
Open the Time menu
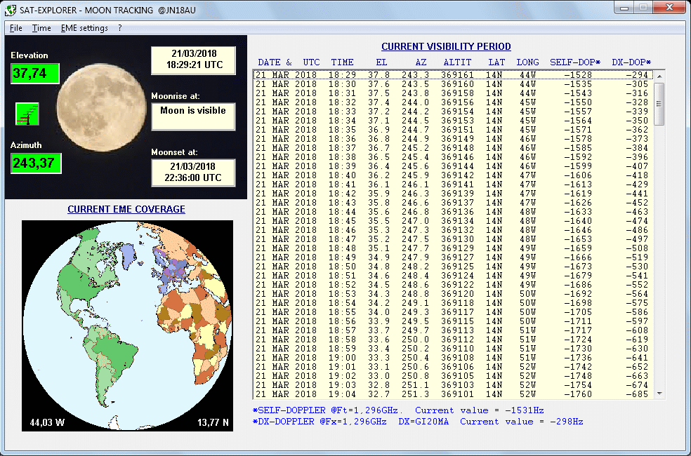pos(41,28)
